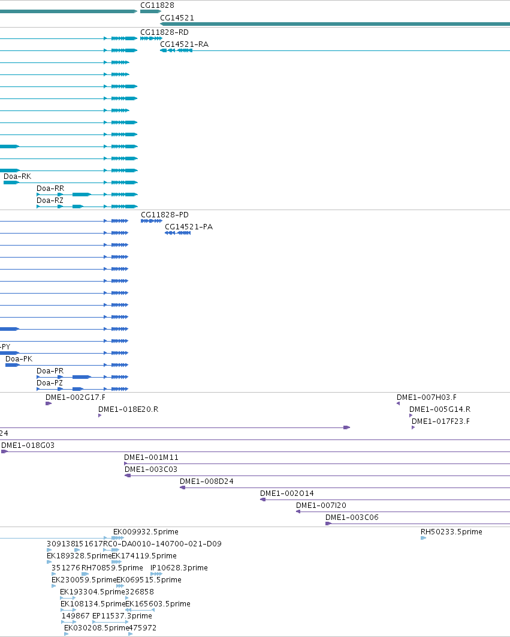Screen dimensions: 510x637
Task: Click the EK165603.5prime EST label
Action: [158, 604]
